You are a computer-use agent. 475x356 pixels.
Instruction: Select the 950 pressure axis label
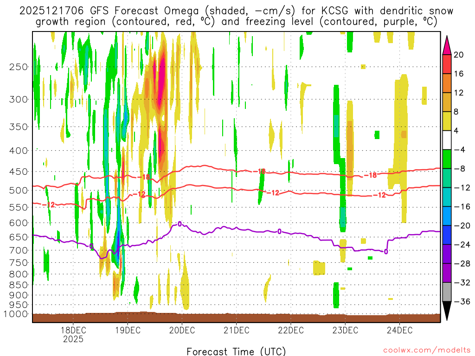(19, 305)
